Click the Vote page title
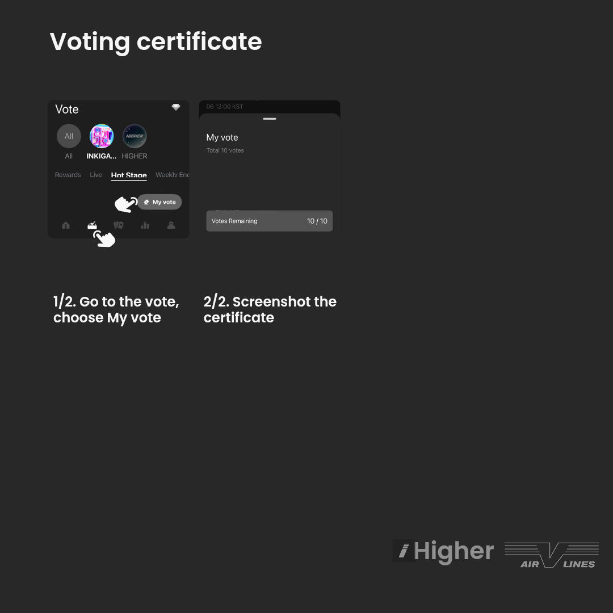613x613 pixels. 67,109
